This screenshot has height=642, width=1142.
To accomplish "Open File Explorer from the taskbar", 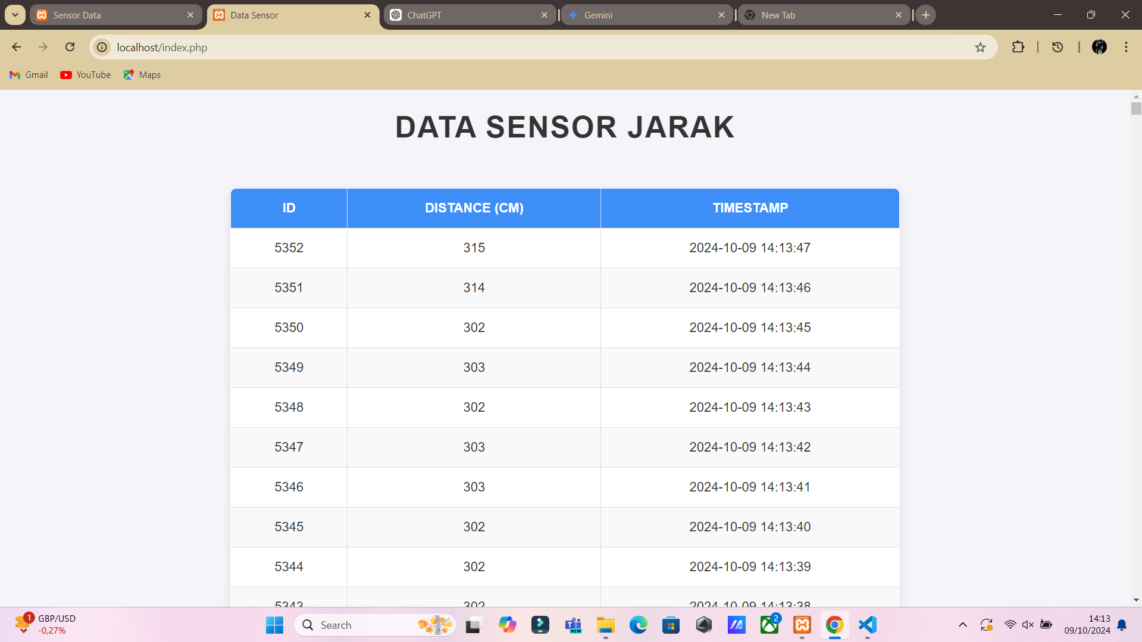I will [605, 625].
